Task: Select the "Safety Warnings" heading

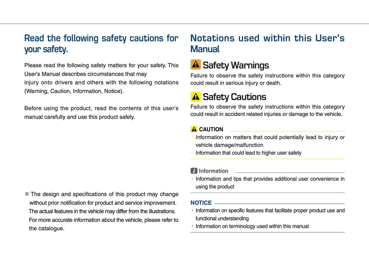Action: (x=236, y=65)
